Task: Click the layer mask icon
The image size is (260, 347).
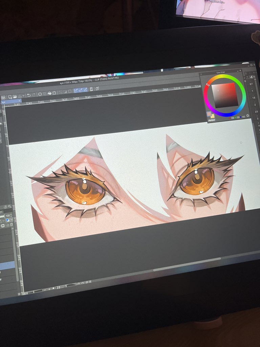Action: pos(3,226)
